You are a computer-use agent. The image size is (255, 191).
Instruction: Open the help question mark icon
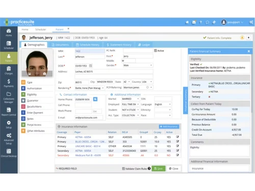click(x=200, y=22)
